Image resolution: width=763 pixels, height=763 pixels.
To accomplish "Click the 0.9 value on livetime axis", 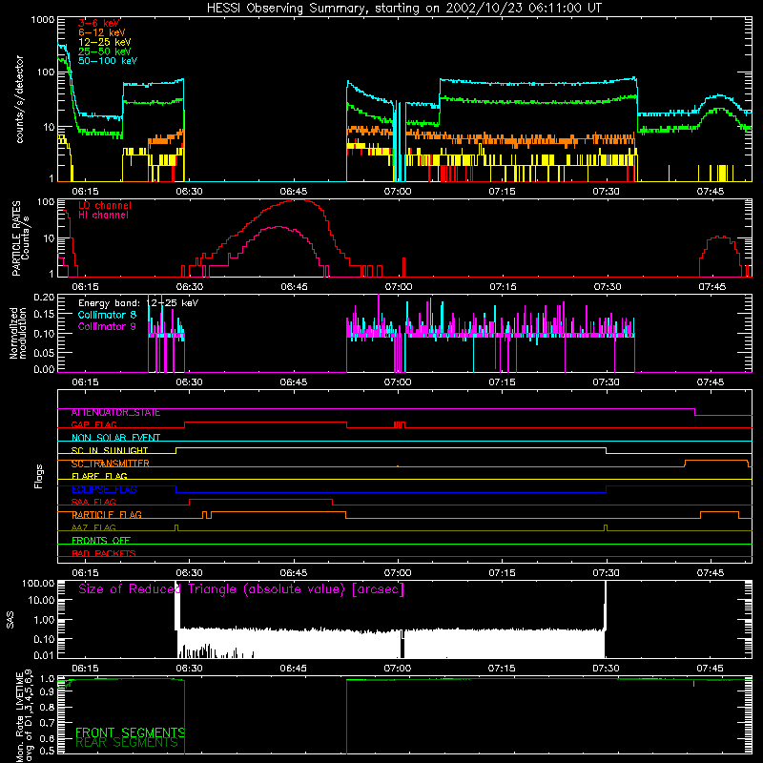I will pyautogui.click(x=48, y=692).
